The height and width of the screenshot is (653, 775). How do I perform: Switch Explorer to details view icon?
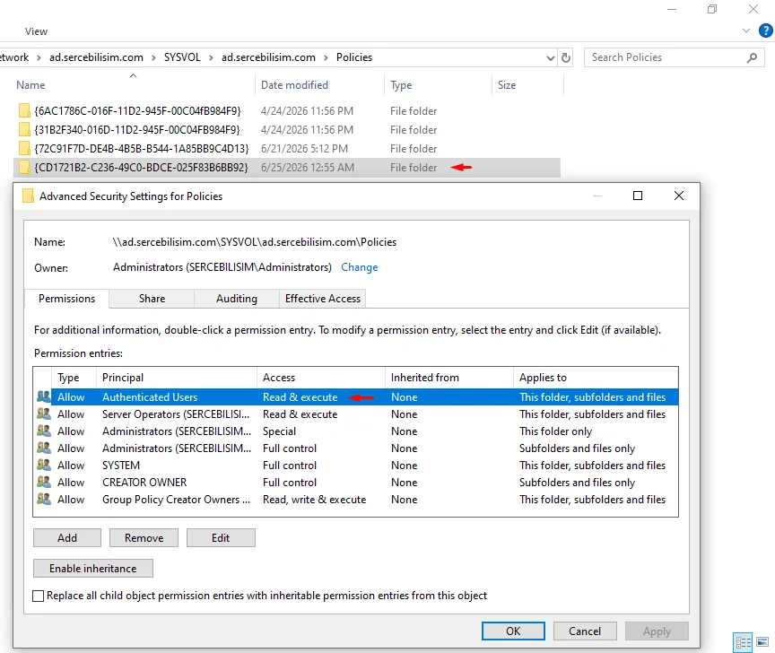[743, 642]
